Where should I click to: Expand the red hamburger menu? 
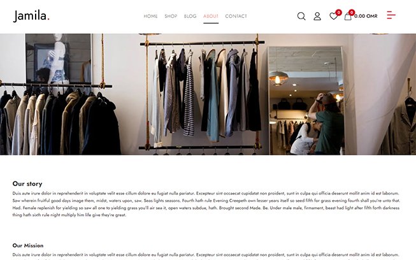[x=391, y=15]
